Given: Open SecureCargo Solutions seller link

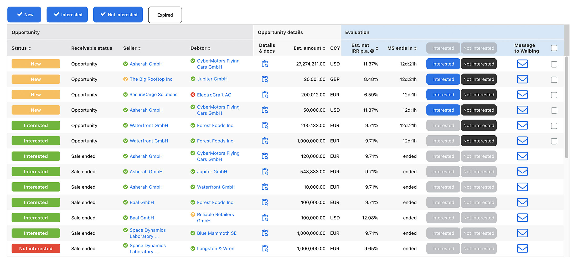Looking at the screenshot, I should pyautogui.click(x=153, y=95).
